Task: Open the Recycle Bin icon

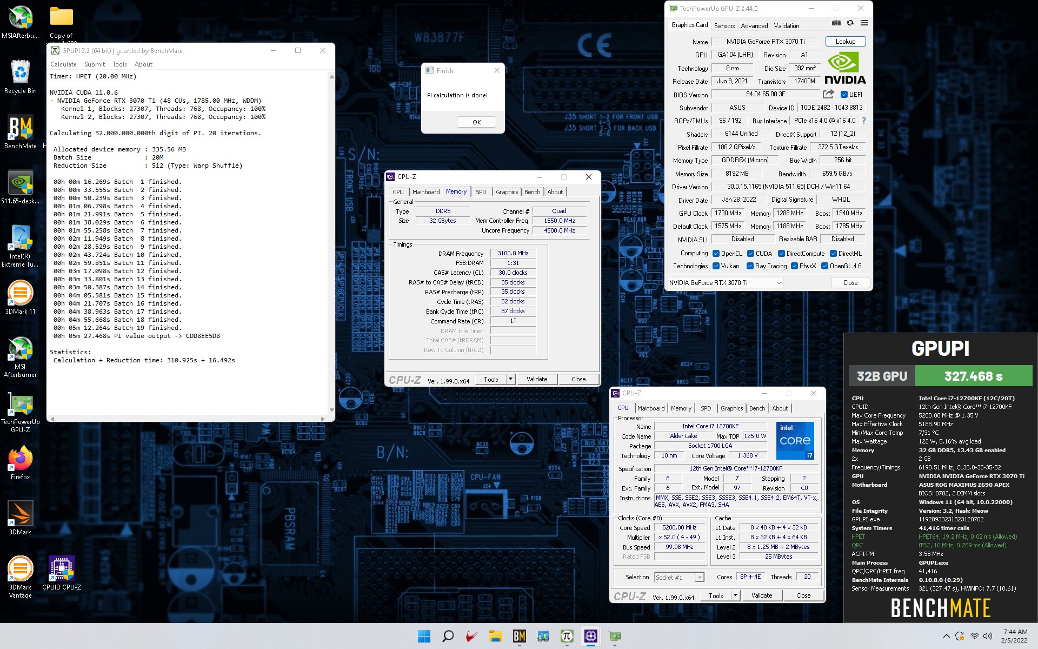Action: pyautogui.click(x=21, y=77)
